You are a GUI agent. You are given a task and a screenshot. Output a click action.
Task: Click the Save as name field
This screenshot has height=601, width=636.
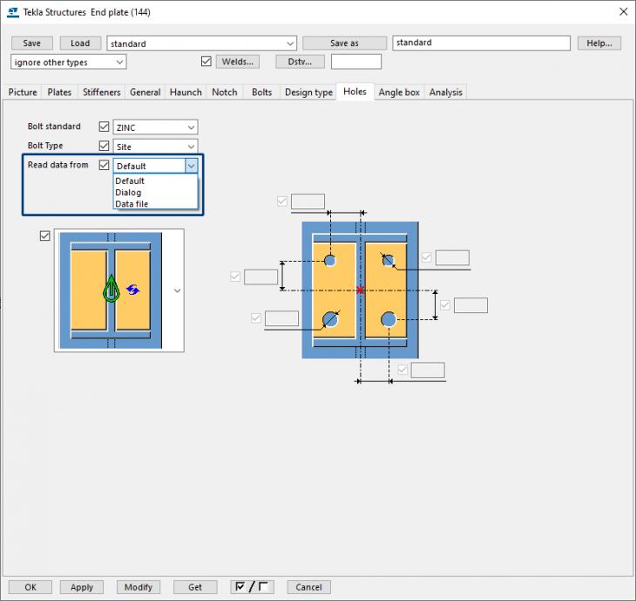pos(481,43)
